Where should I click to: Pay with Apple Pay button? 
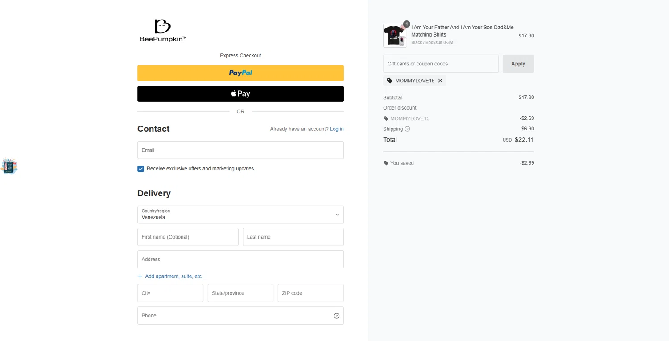click(x=240, y=94)
